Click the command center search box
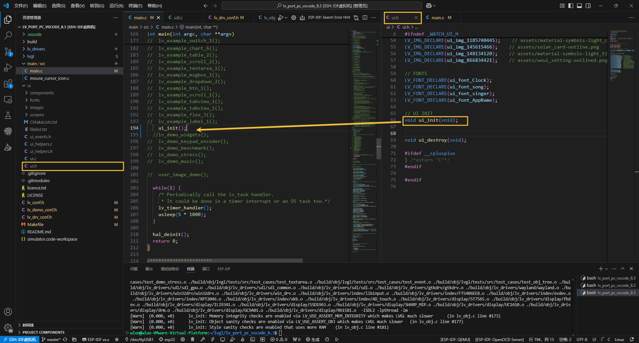639x343 pixels. click(x=321, y=6)
